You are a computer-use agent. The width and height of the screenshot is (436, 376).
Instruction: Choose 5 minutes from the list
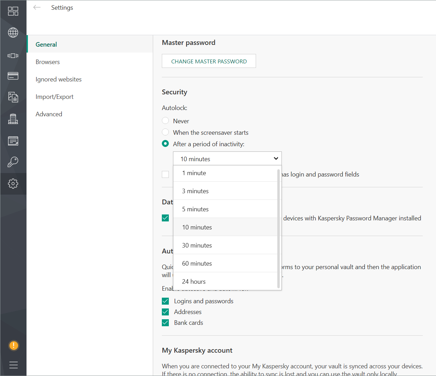225,209
